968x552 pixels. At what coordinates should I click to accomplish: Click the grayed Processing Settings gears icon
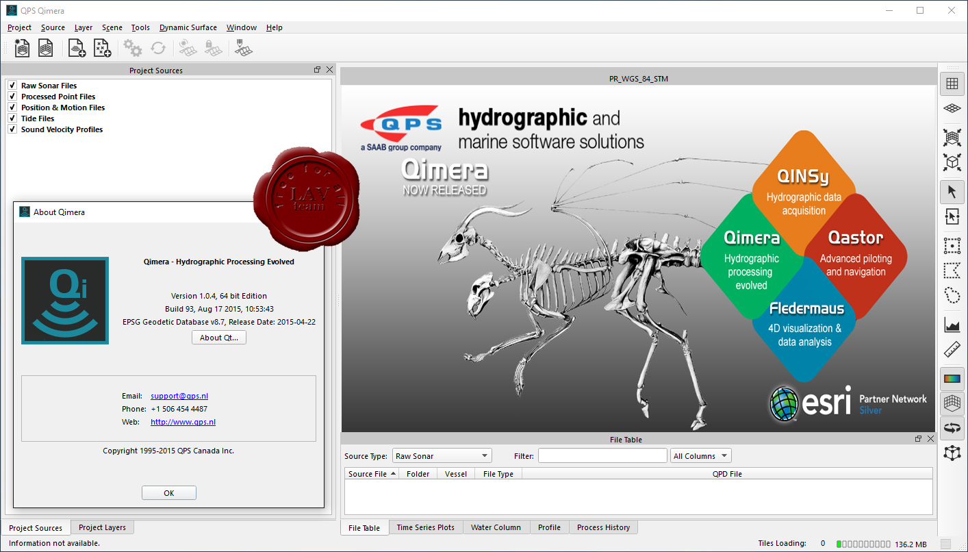click(133, 49)
